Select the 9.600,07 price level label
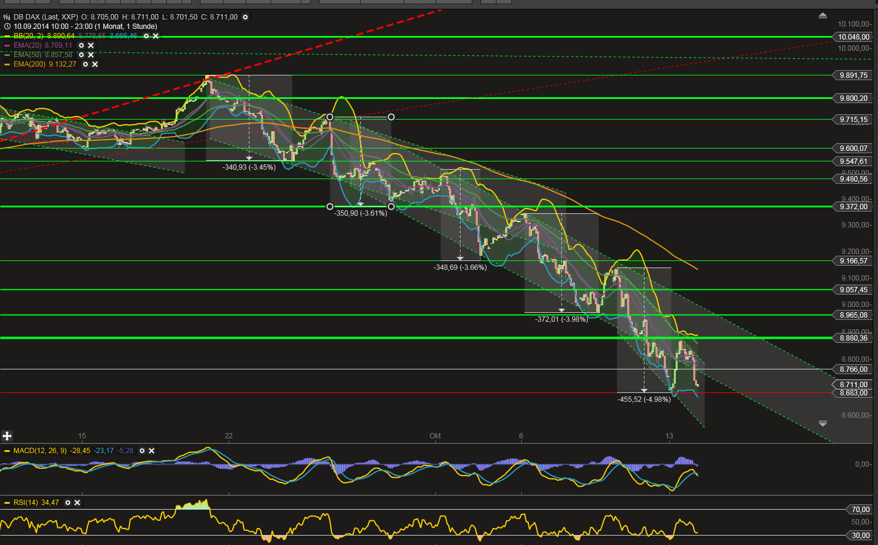The height and width of the screenshot is (545, 878). (853, 148)
